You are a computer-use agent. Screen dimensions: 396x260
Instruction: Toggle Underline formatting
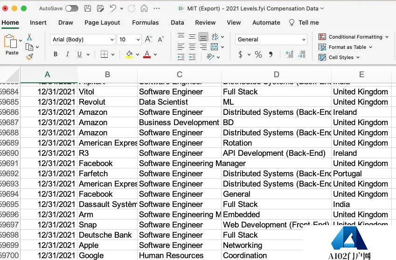coord(80,54)
